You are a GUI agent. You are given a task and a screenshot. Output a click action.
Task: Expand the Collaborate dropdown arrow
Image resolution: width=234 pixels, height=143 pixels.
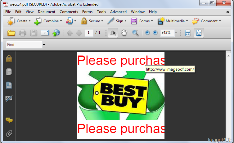[x=75, y=21]
